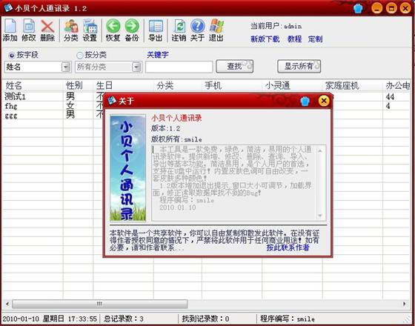Click the 修改 (Modify) toolbar icon

(x=29, y=30)
